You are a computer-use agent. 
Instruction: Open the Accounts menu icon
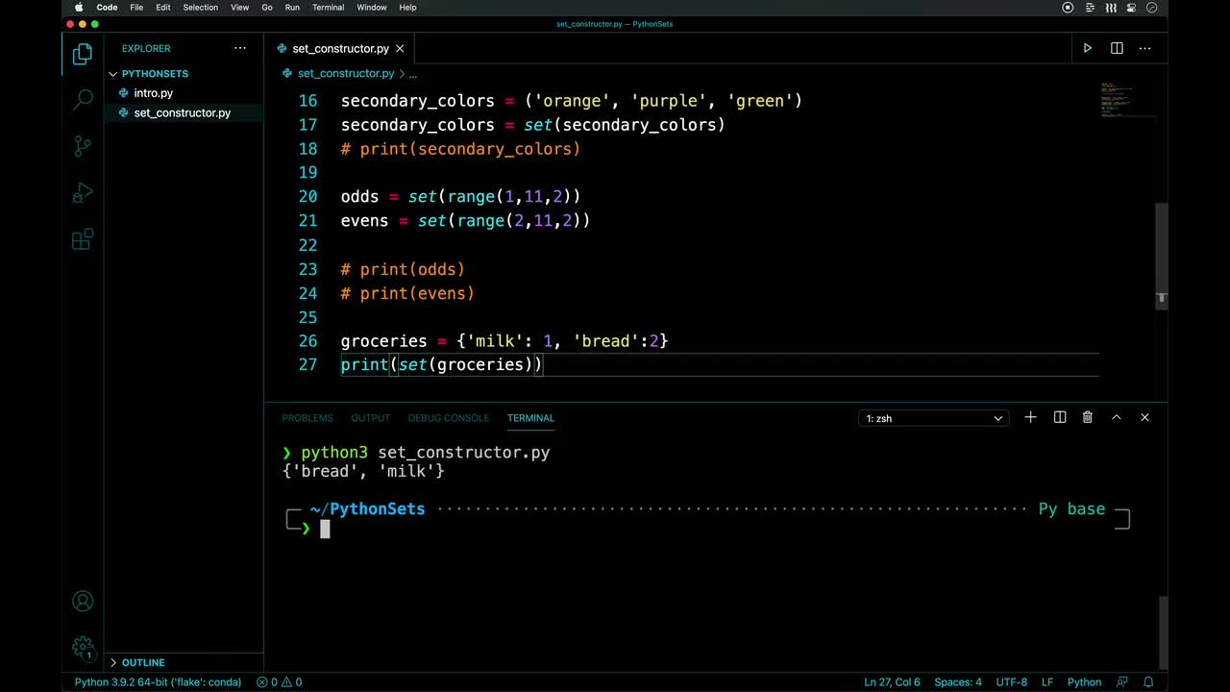click(83, 602)
